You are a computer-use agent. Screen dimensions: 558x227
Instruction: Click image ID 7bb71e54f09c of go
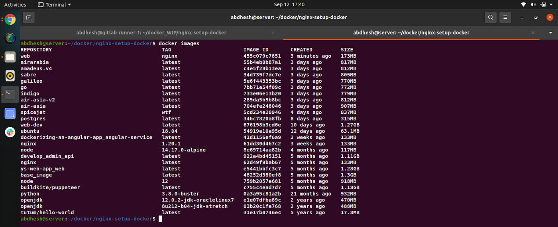pyautogui.click(x=262, y=87)
